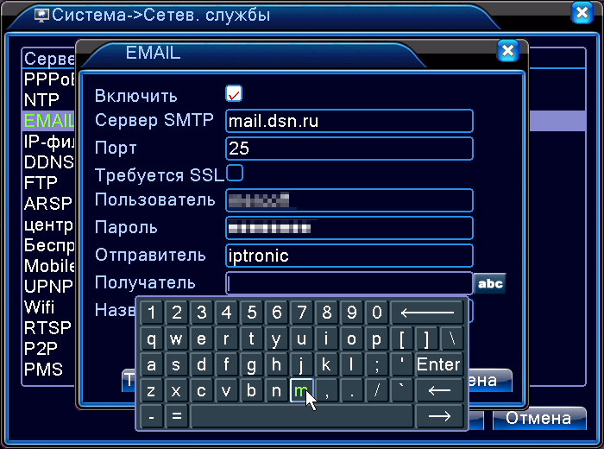The height and width of the screenshot is (449, 604).
Task: Toggle the Включить checkbox
Action: [x=234, y=93]
